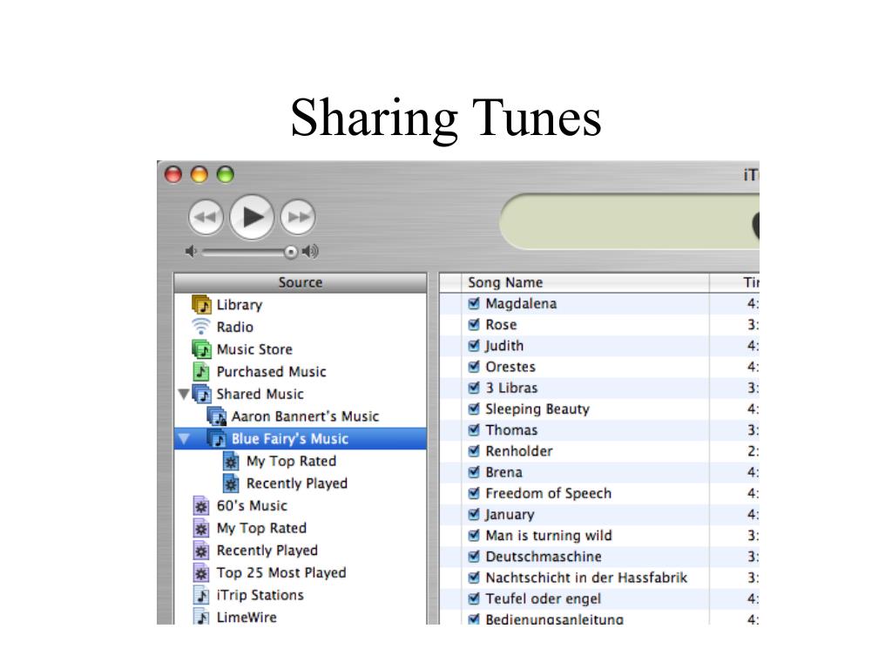Click the Source column header
892x669 pixels.
click(301, 282)
